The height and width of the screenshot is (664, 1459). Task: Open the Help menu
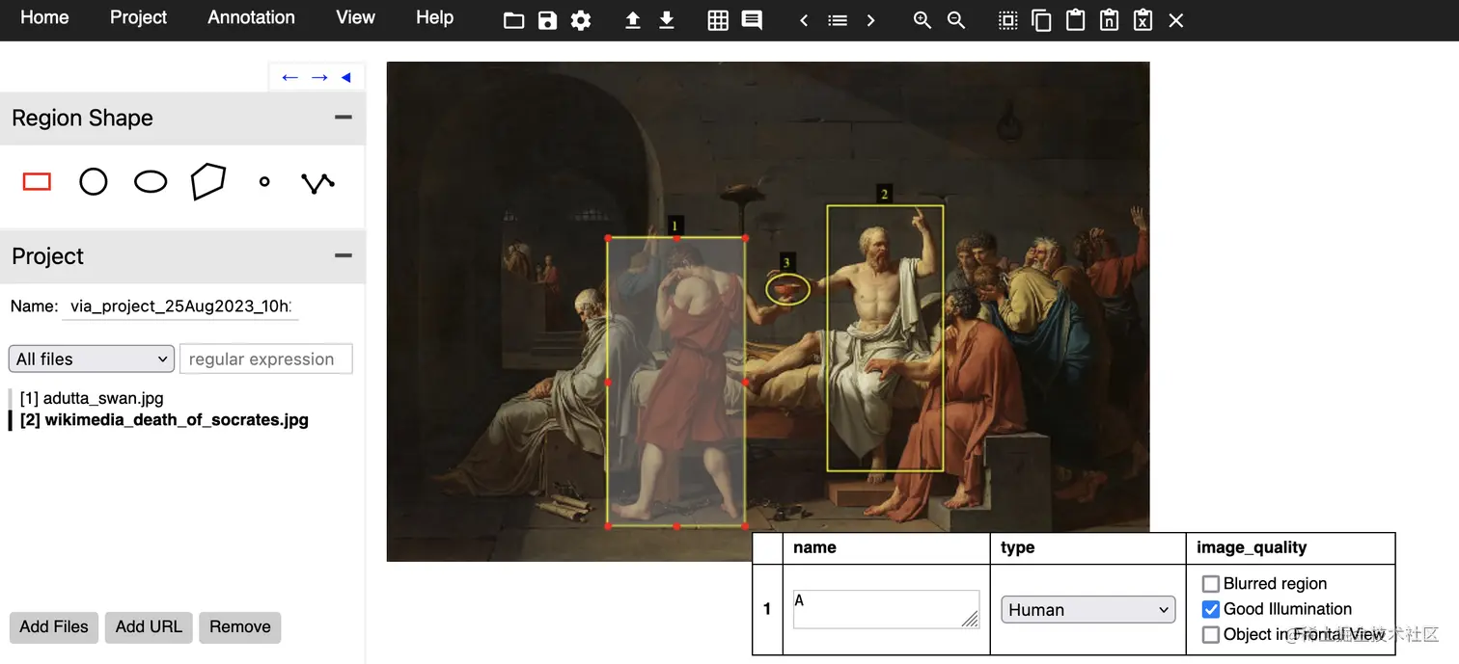tap(434, 17)
